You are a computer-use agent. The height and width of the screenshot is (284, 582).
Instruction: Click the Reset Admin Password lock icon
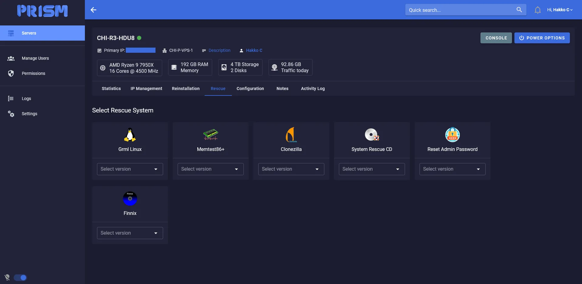(x=452, y=135)
